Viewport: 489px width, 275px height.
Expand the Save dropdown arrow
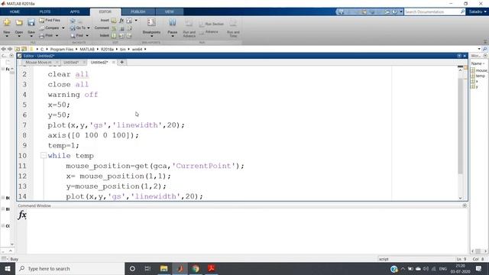coord(31,36)
